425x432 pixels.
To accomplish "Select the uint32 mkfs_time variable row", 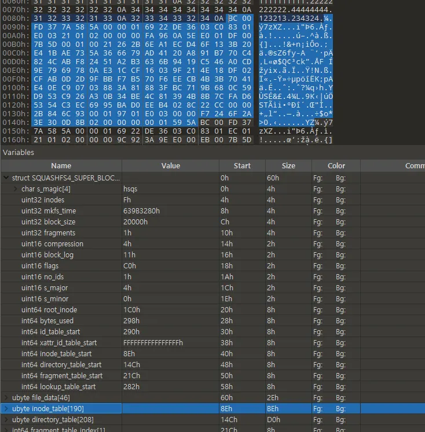I will (x=49, y=211).
